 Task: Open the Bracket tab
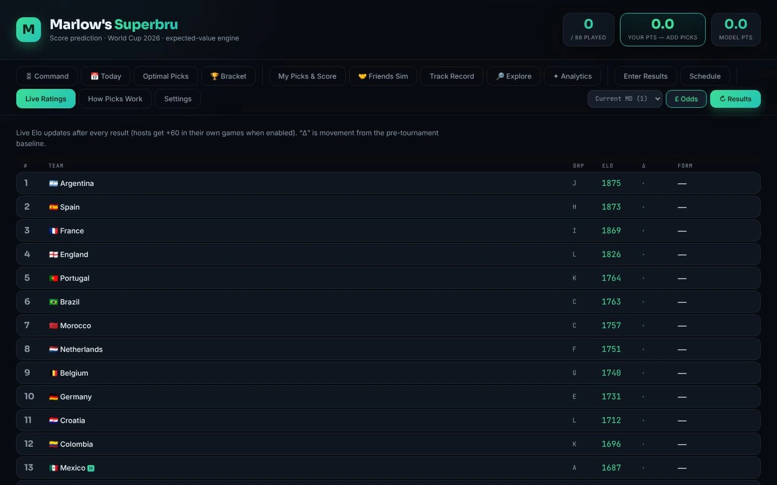(228, 76)
